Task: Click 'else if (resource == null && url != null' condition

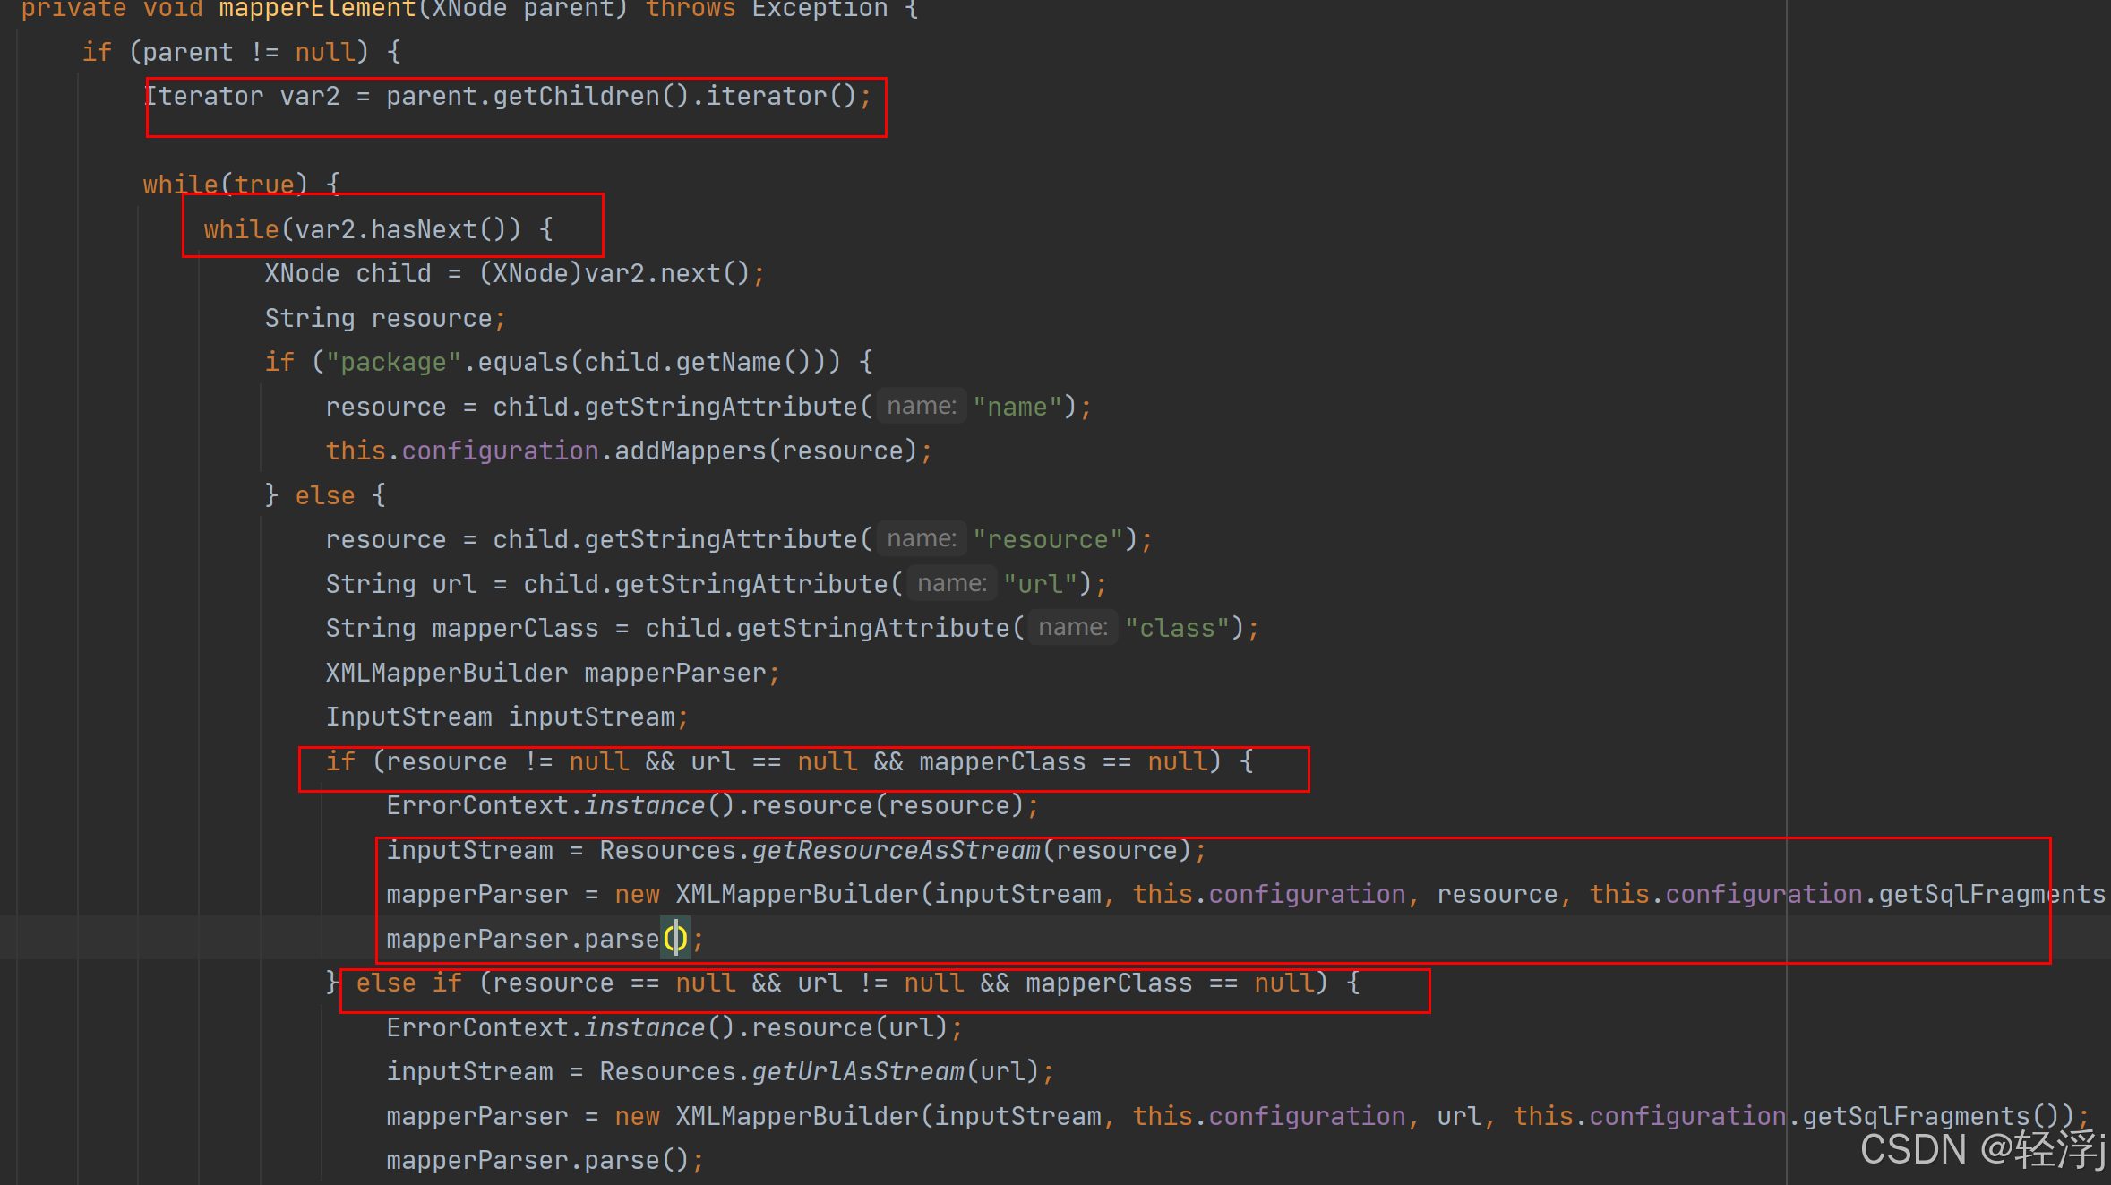Action: [x=858, y=983]
